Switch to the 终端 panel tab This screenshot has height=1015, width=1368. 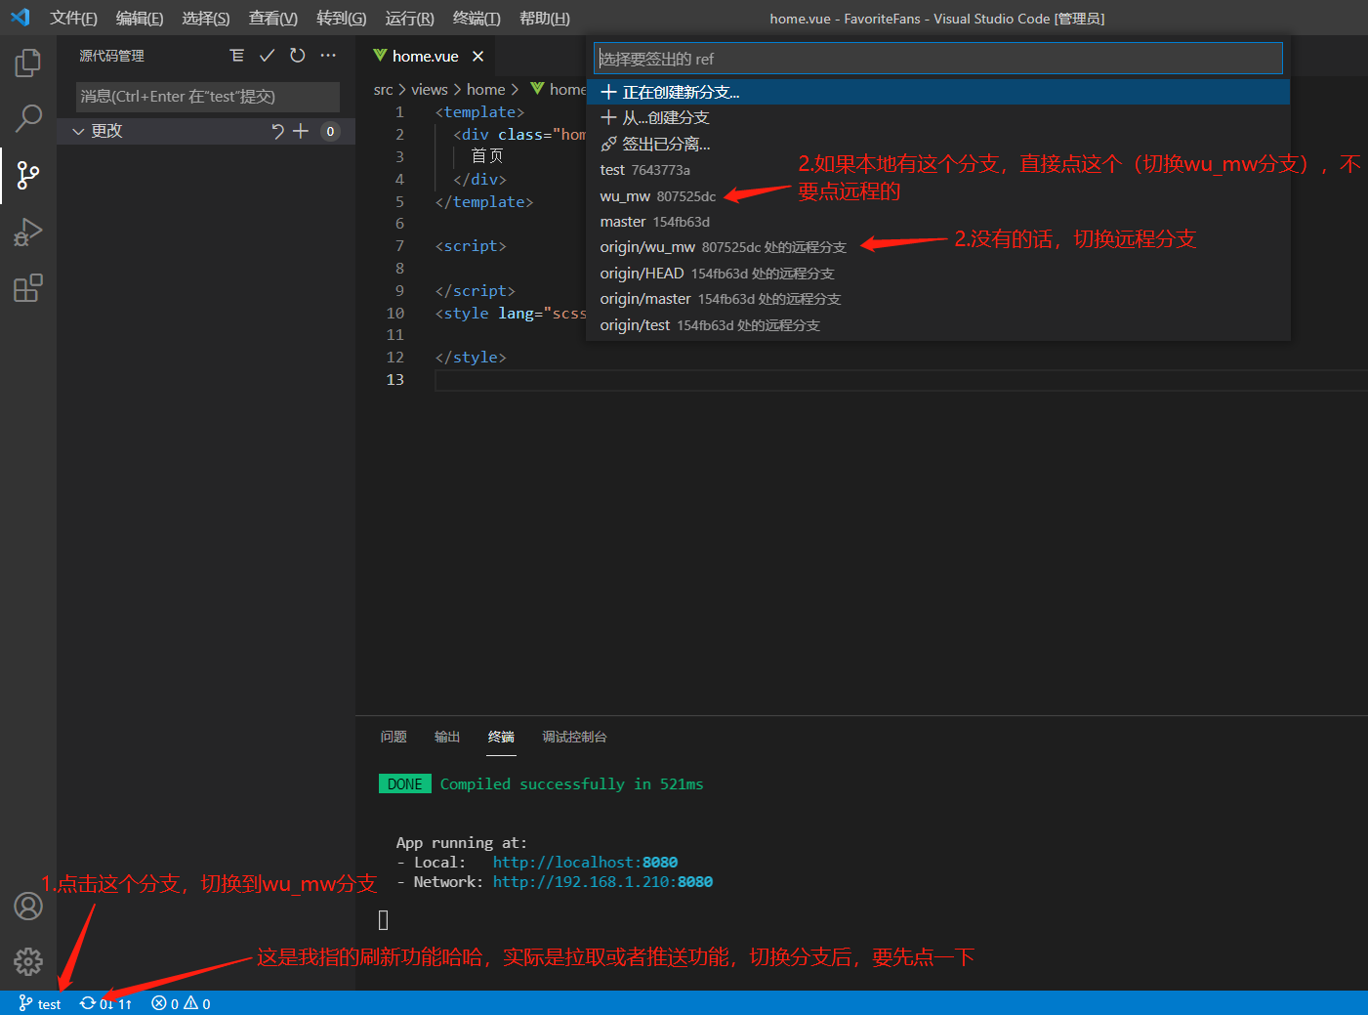[x=501, y=737]
